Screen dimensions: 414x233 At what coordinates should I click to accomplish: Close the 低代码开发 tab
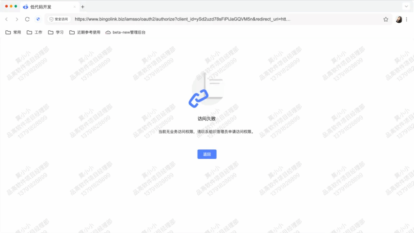[x=74, y=7]
